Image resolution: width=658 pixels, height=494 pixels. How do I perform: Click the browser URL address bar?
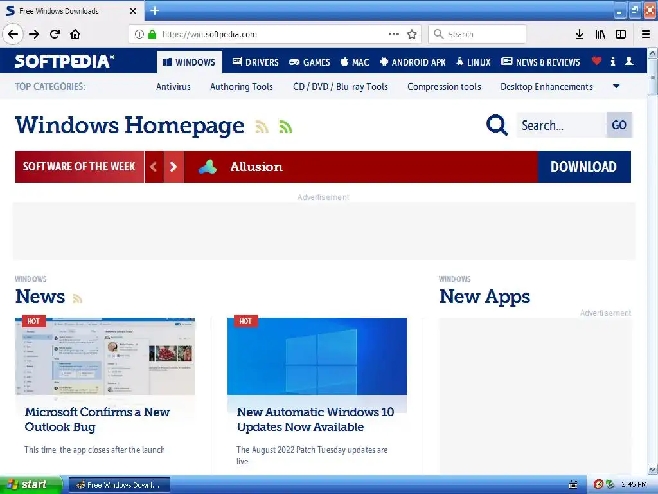point(275,34)
